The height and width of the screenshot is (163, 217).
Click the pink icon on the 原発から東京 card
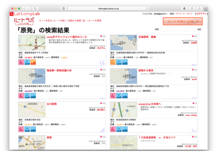[113, 96]
